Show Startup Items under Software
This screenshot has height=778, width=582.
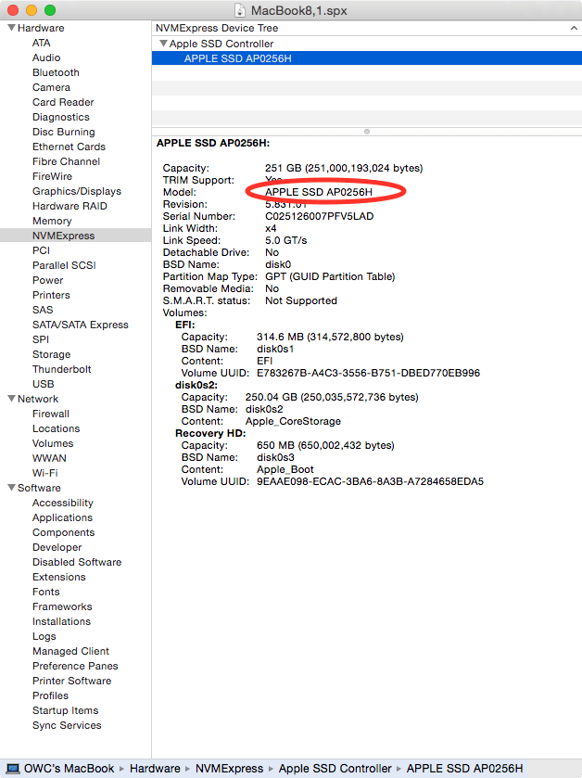(65, 710)
